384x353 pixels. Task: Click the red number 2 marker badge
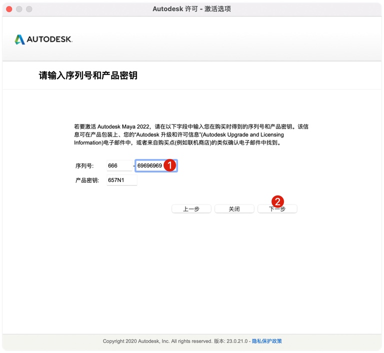[x=277, y=201]
